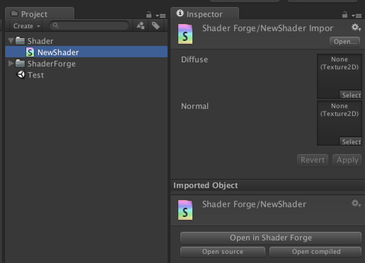Select a texture for the Diffuse slot
365x263 pixels.
(x=350, y=95)
